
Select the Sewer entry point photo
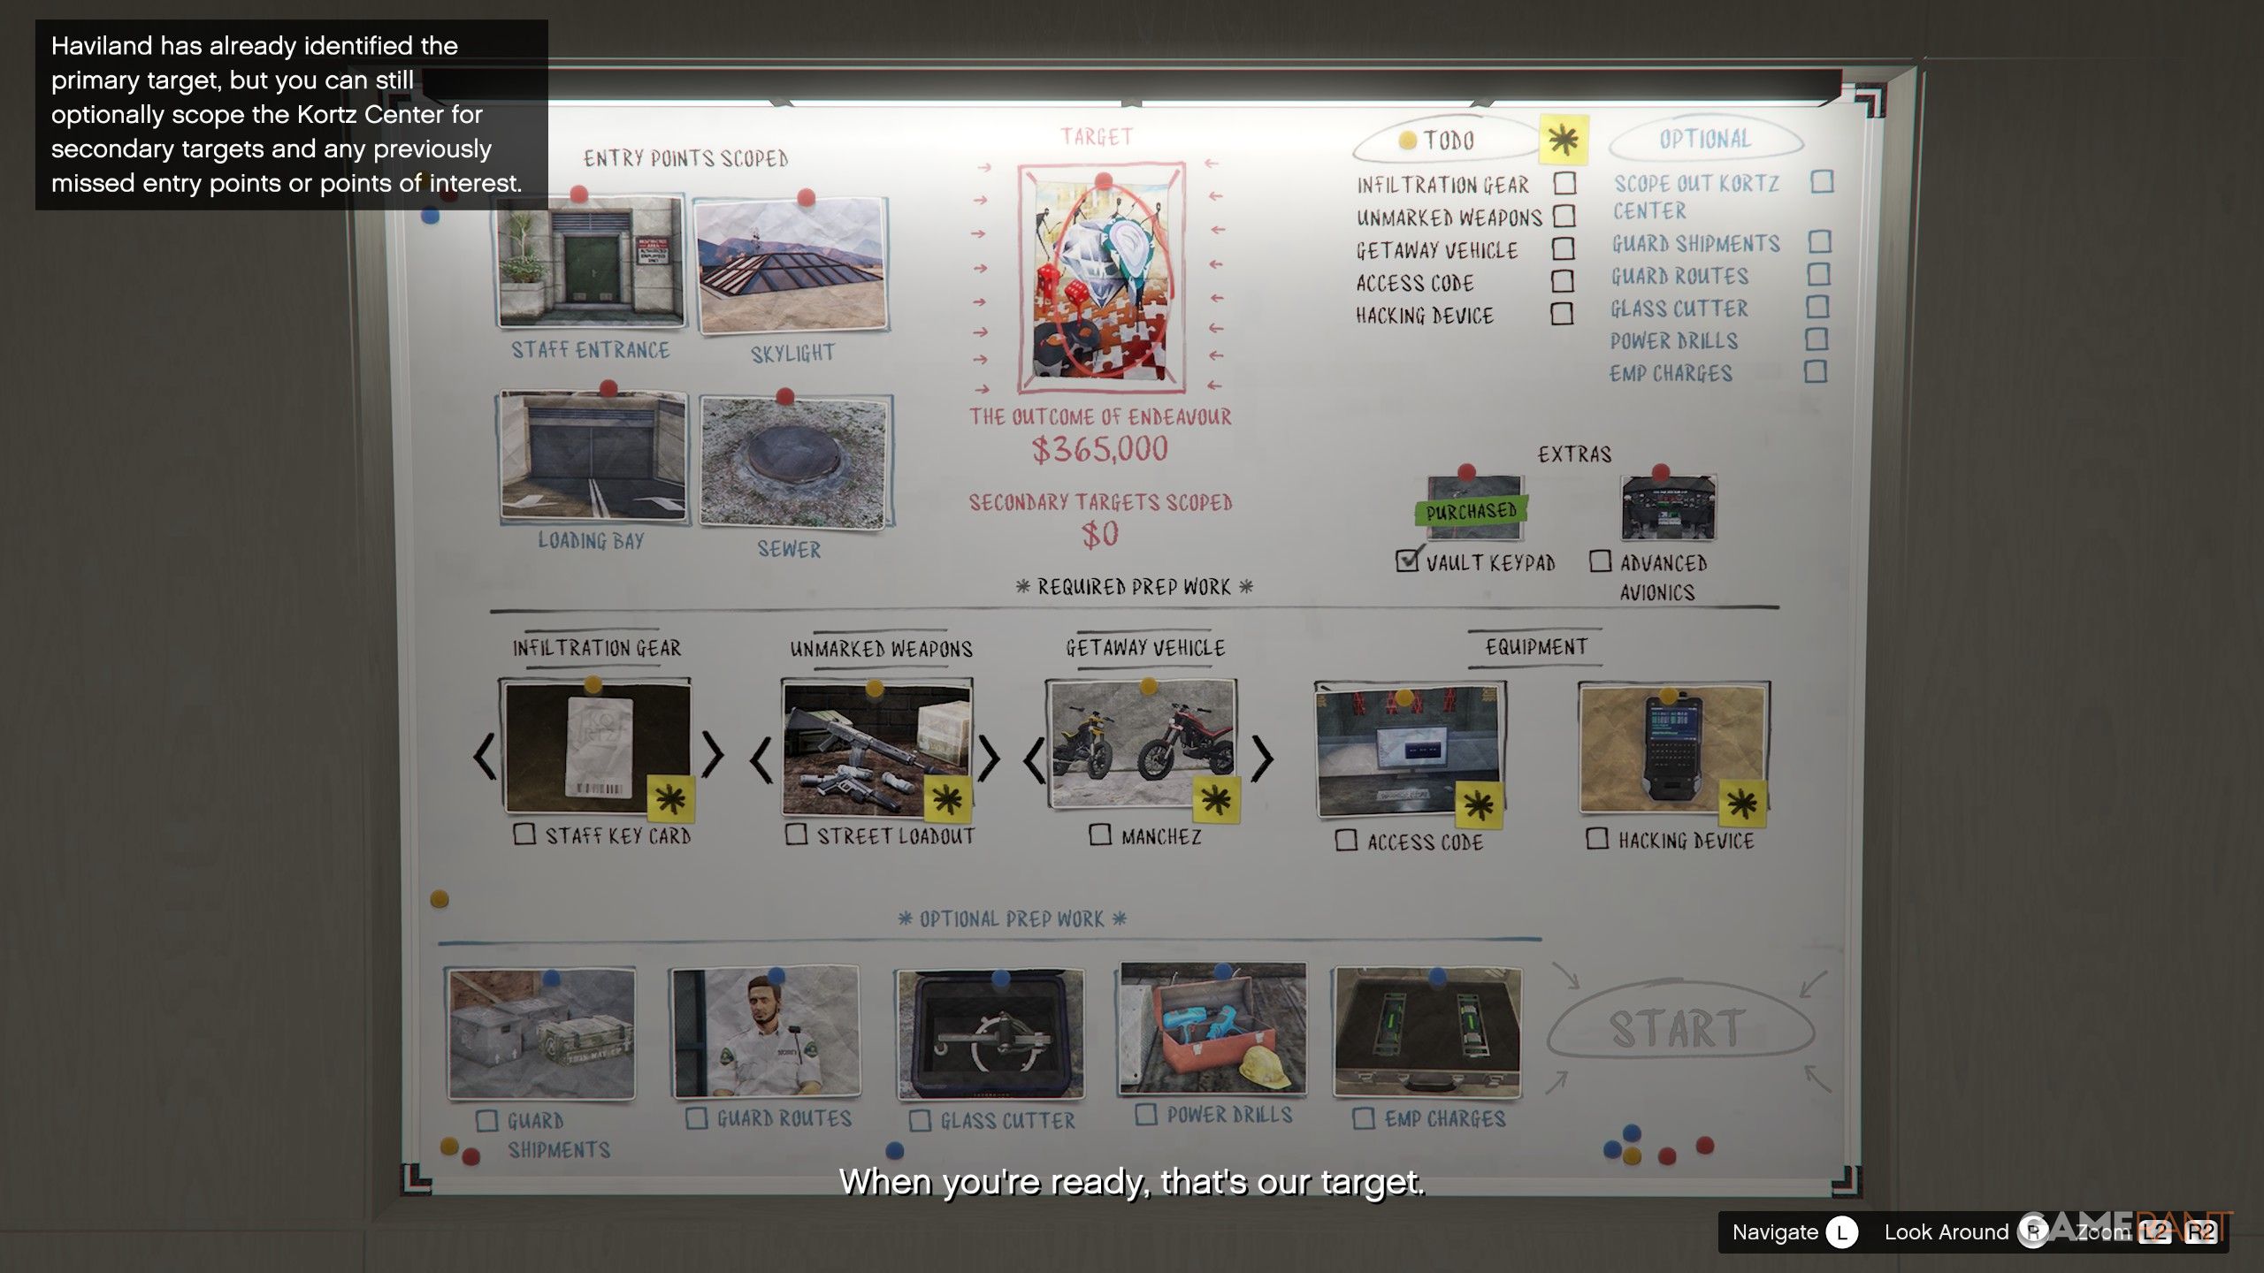click(795, 461)
